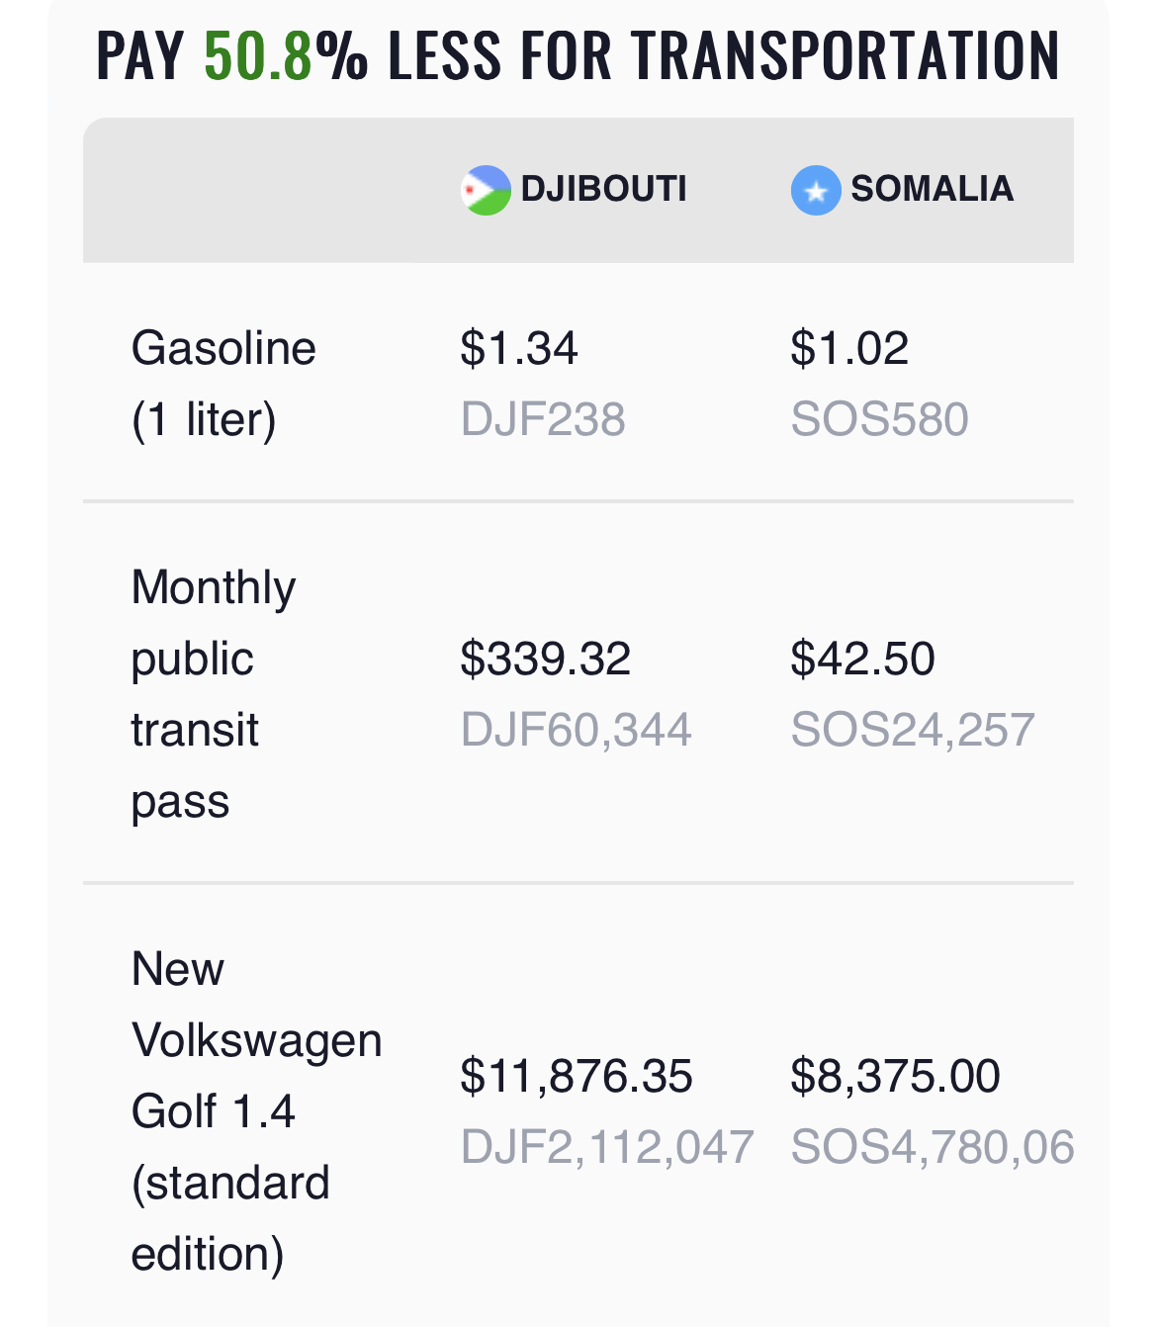Click the Pay 50.8% Less For Transportation heading
The width and height of the screenshot is (1157, 1327).
point(578,55)
